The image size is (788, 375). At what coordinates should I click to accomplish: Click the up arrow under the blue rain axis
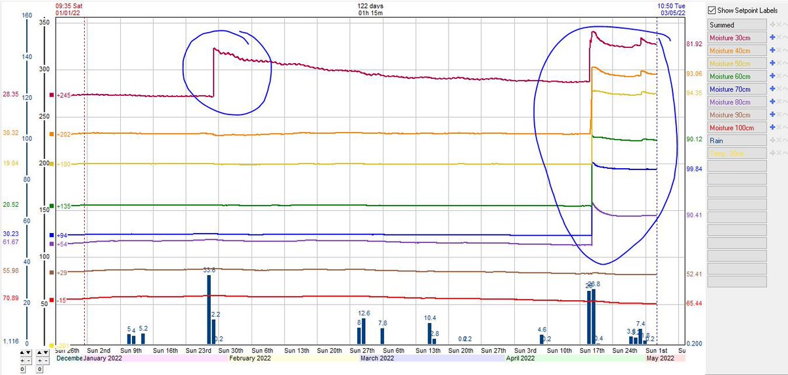coord(22,353)
